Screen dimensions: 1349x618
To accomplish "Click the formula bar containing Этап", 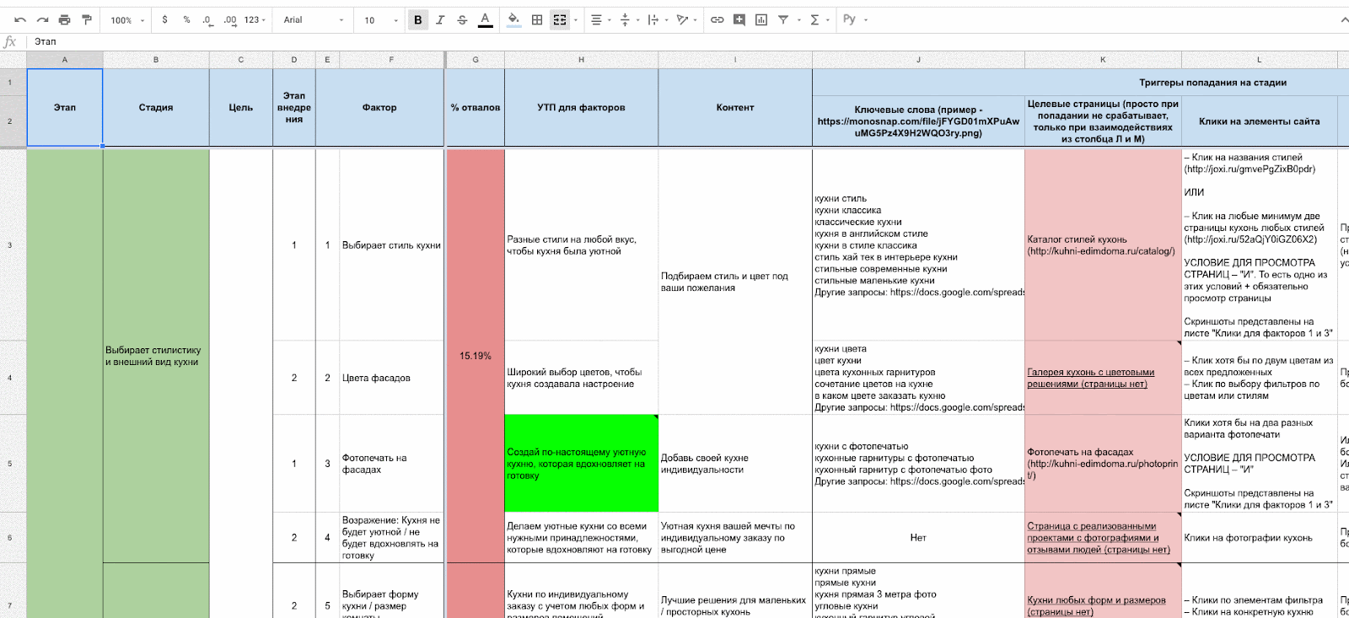I will [674, 41].
